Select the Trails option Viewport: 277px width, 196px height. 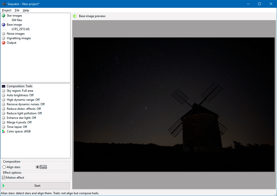37,167
